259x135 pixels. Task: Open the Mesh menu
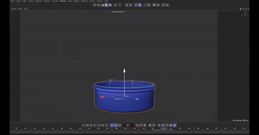coord(24,1)
